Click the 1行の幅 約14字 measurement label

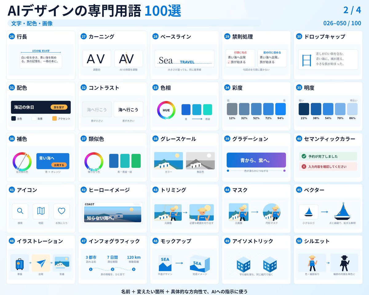(x=41, y=51)
